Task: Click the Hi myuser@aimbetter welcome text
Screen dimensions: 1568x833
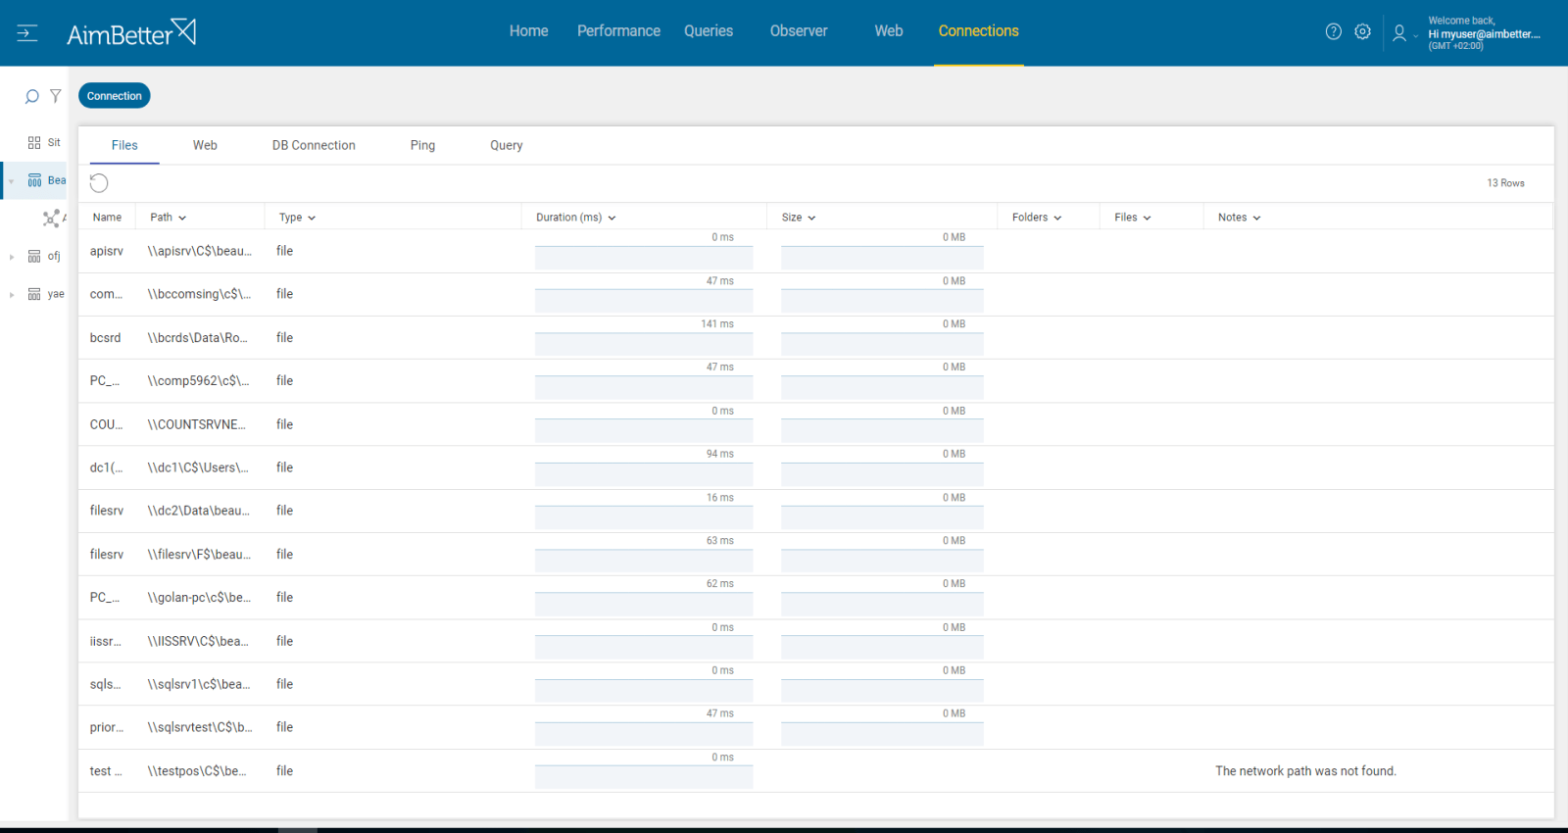Action: pyautogui.click(x=1484, y=33)
